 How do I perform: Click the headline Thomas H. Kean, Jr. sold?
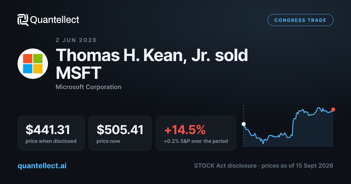click(x=152, y=55)
